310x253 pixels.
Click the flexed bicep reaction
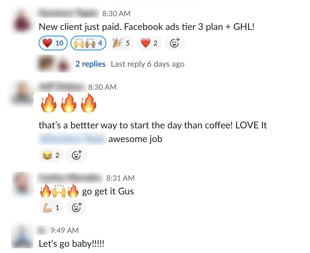tap(51, 207)
